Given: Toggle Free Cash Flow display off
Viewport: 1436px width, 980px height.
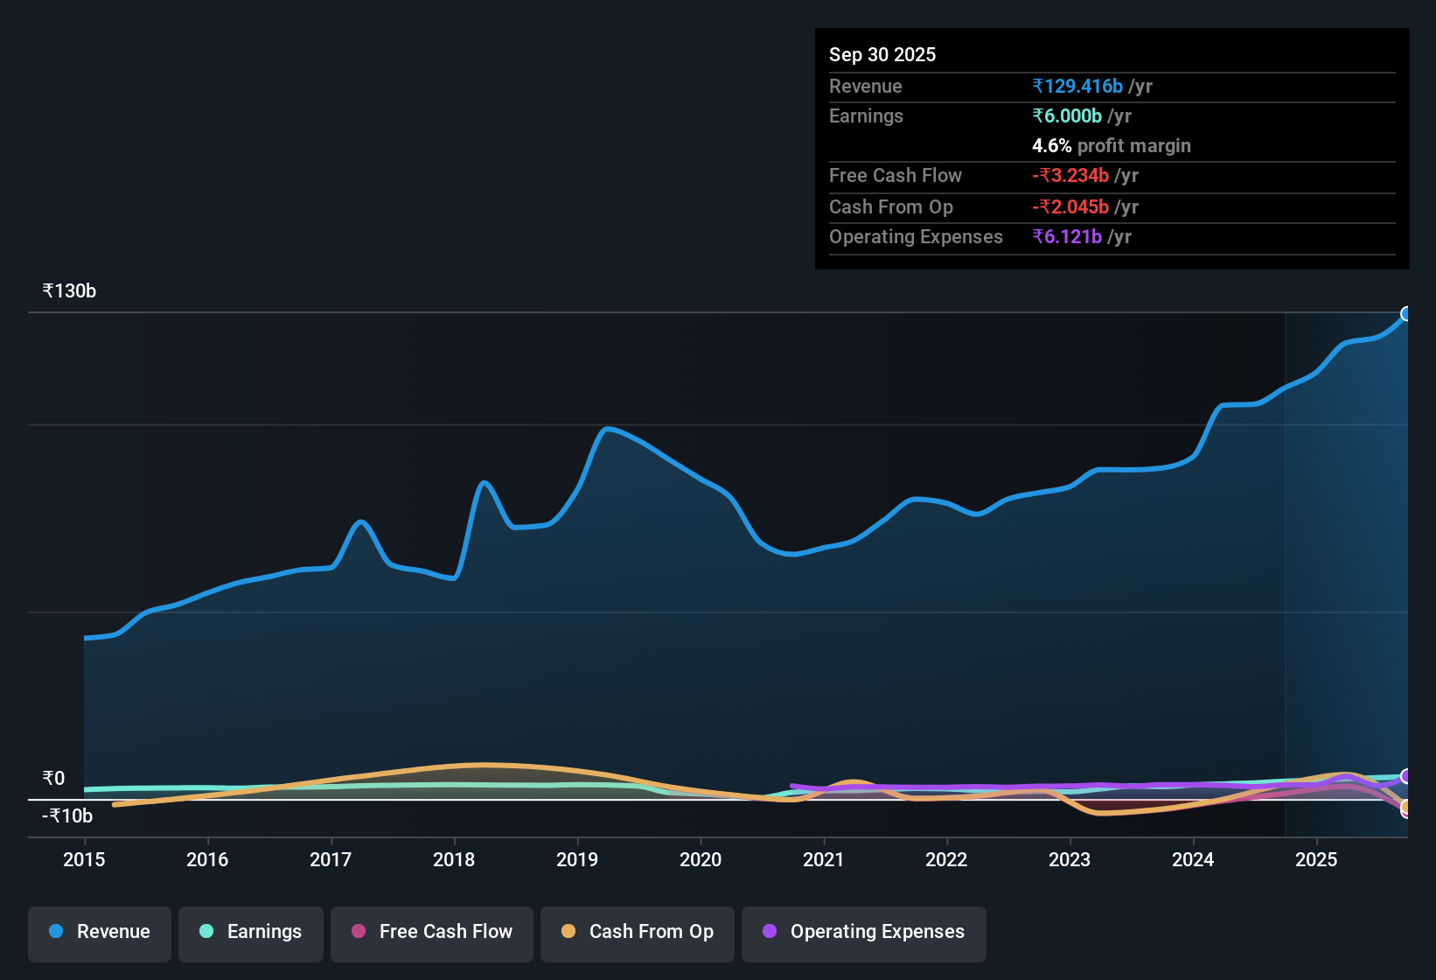Looking at the screenshot, I should pos(431,932).
